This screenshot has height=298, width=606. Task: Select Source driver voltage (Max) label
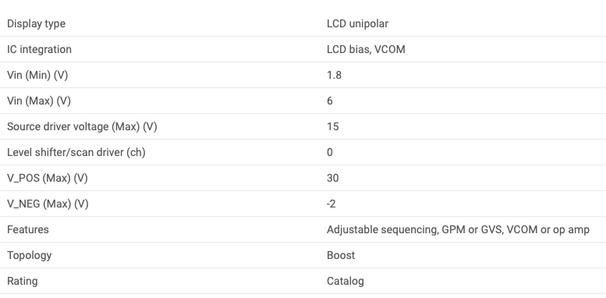click(82, 127)
